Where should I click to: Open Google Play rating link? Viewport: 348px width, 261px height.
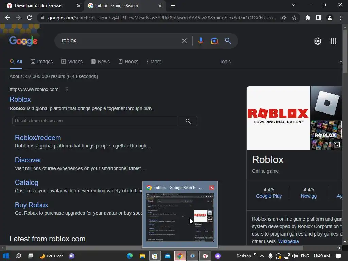point(268,196)
